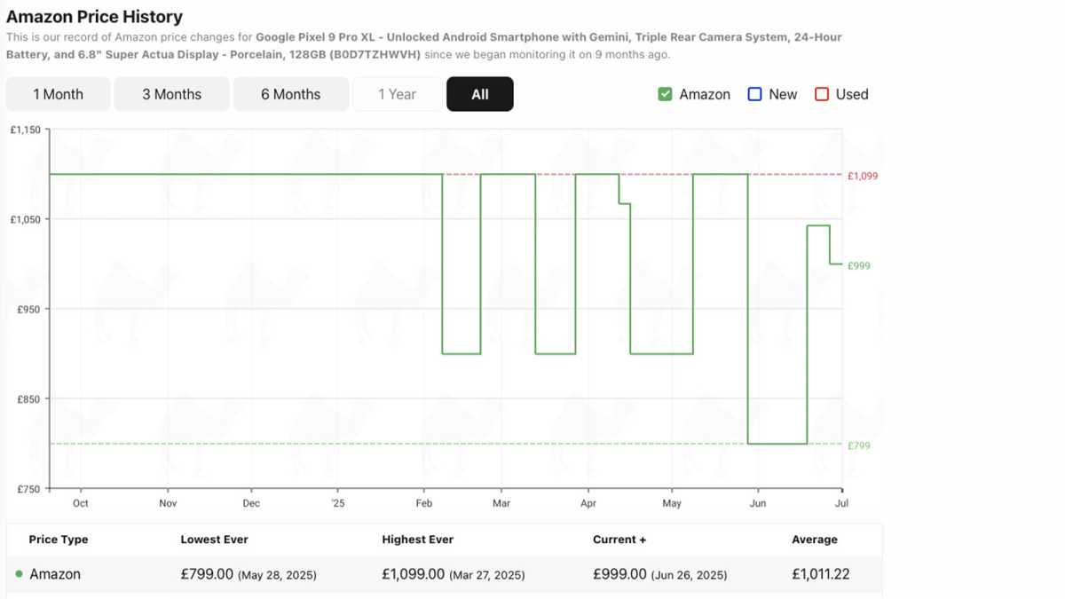Click the Lowest Ever column header
Image resolution: width=1065 pixels, height=599 pixels.
click(x=214, y=540)
